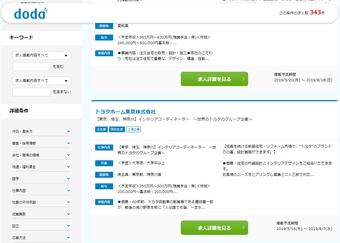Expand the 会社・職場の環境 condition section
Image resolution: width=340 pixels, height=243 pixels.
coord(41,155)
